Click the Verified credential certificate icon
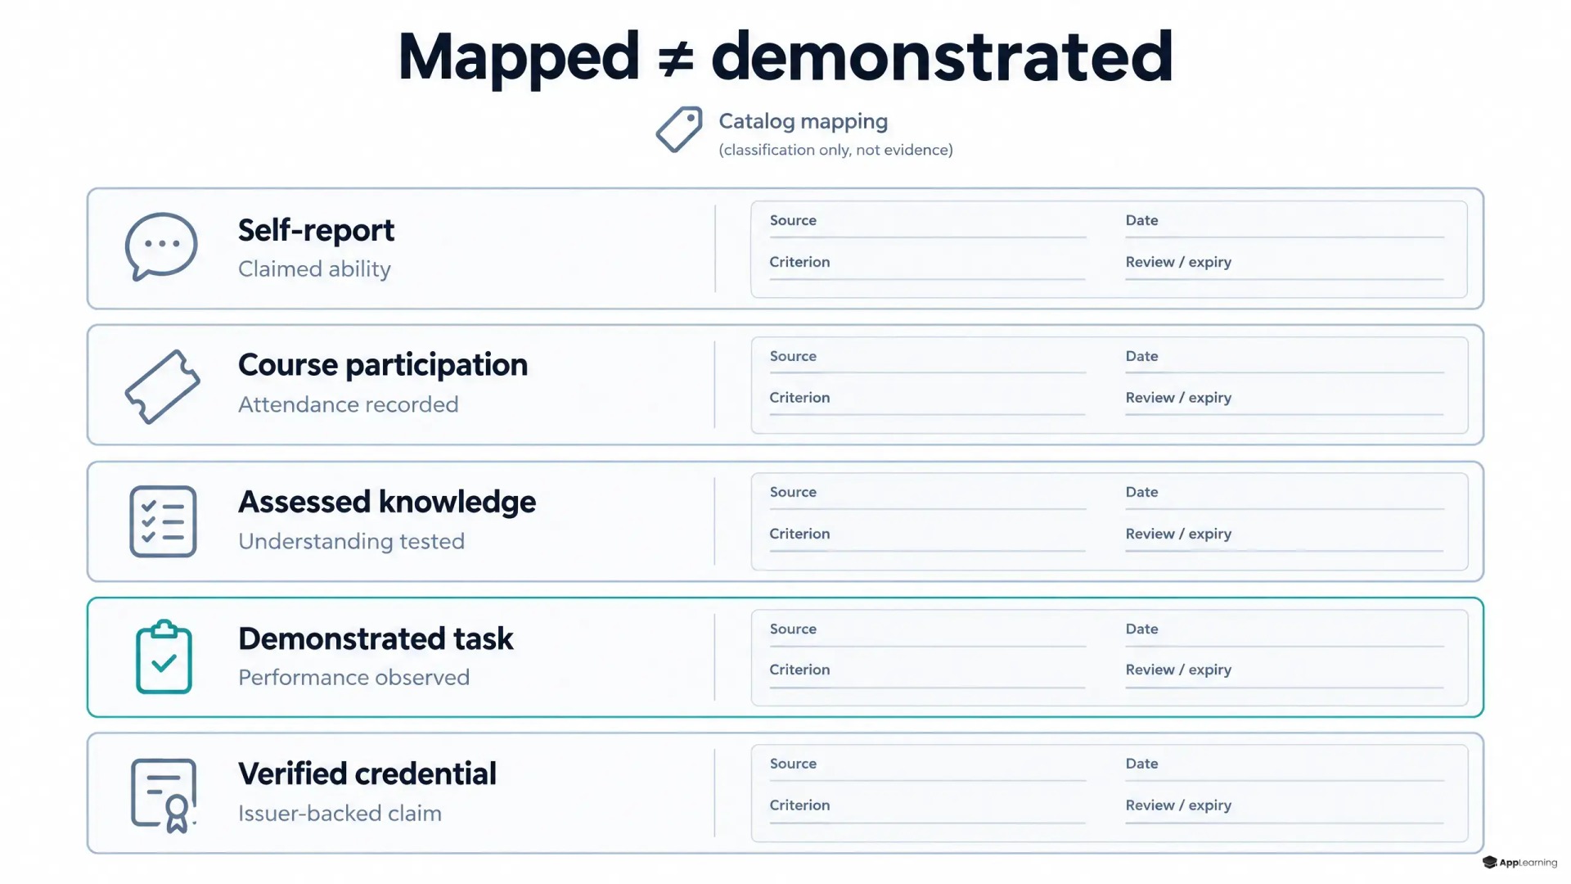Viewport: 1571px width, 884px height. (164, 796)
